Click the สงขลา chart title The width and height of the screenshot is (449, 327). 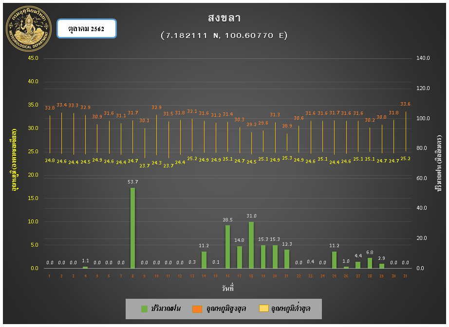click(x=224, y=18)
